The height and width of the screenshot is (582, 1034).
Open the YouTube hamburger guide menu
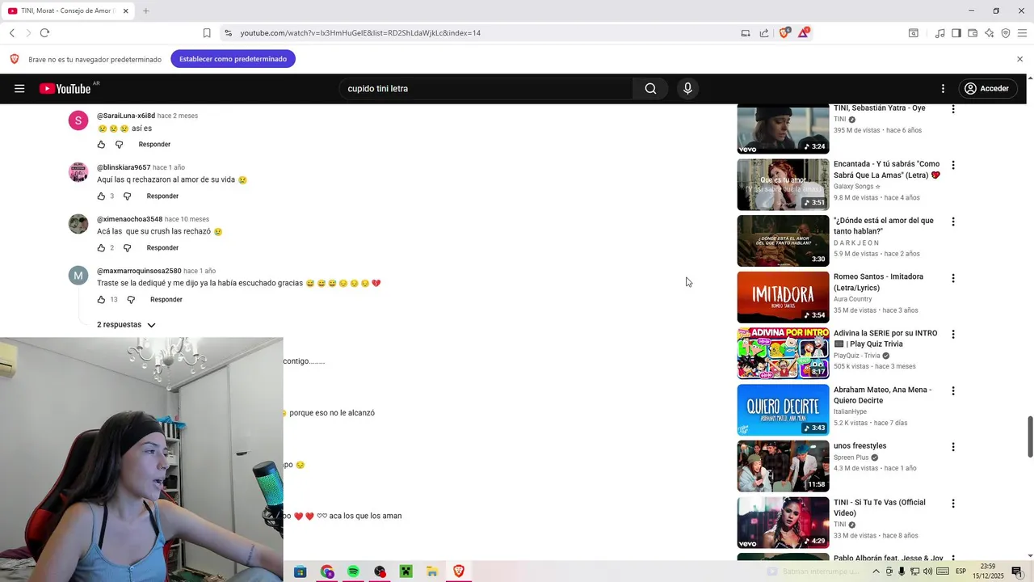pyautogui.click(x=19, y=89)
